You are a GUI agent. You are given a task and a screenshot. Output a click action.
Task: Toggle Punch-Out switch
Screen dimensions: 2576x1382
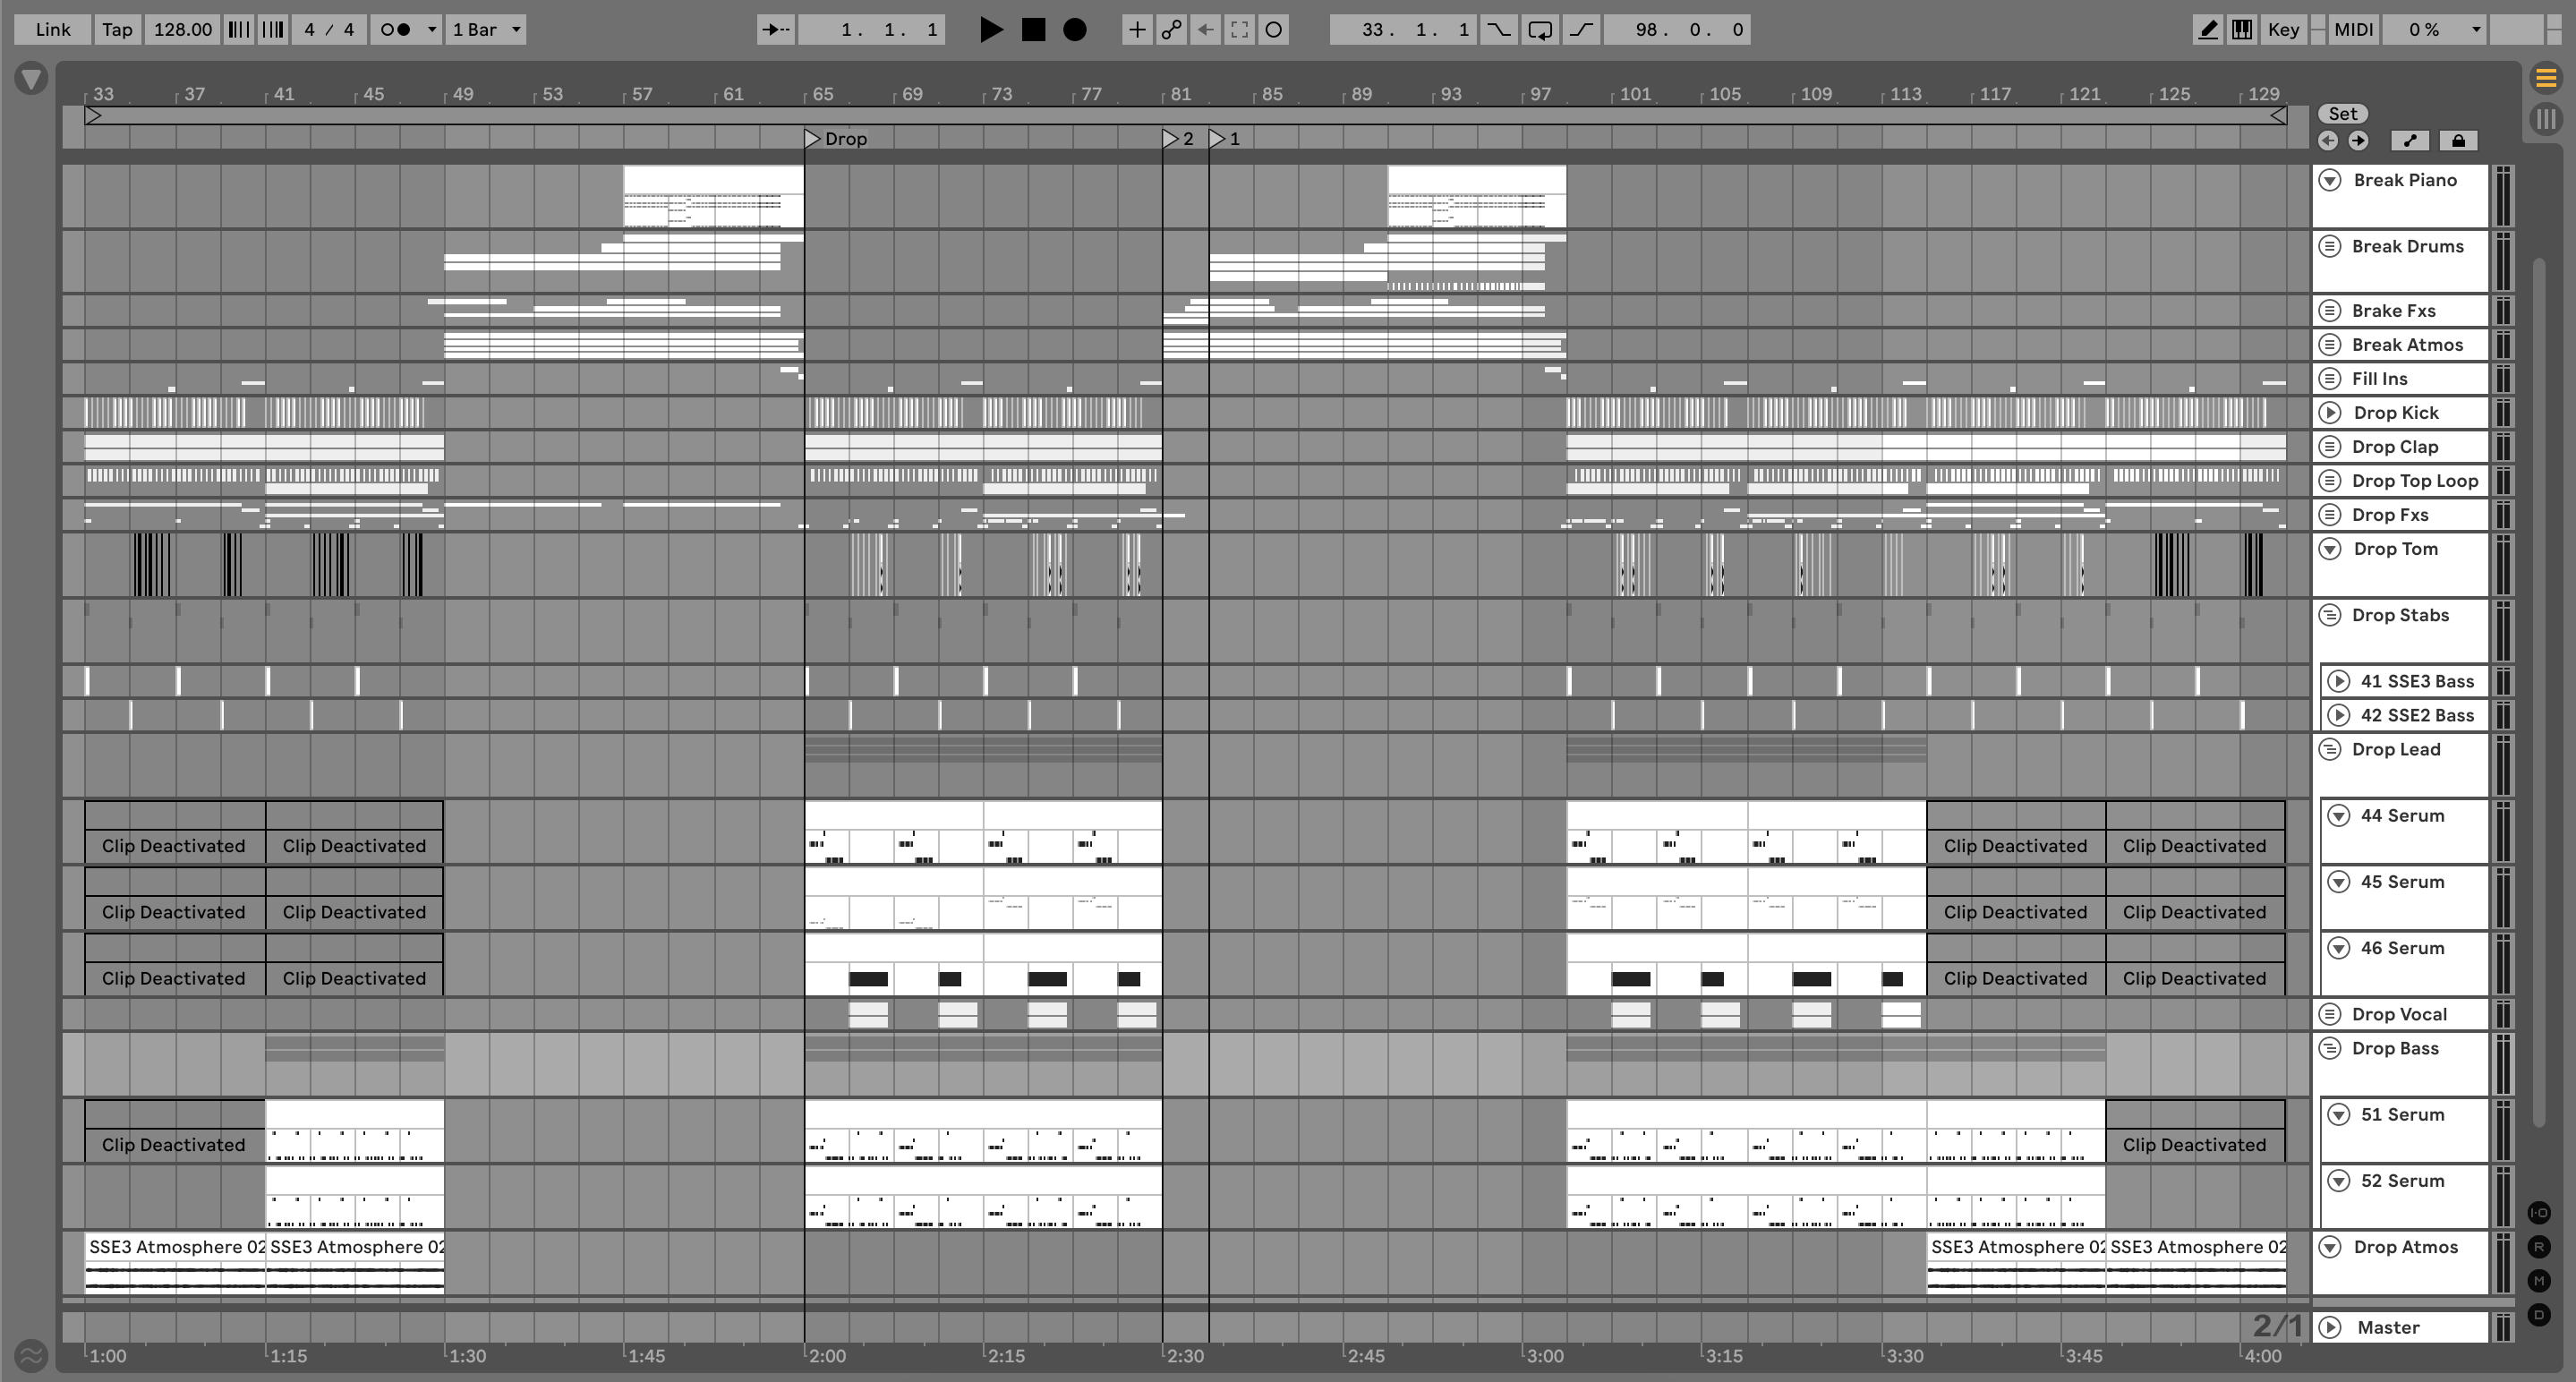pos(1581,29)
